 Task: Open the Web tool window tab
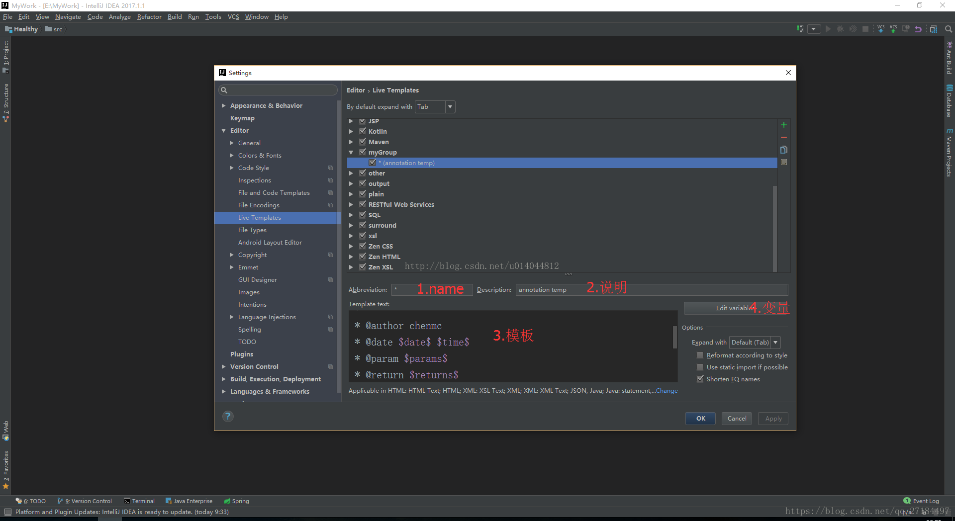coord(6,431)
